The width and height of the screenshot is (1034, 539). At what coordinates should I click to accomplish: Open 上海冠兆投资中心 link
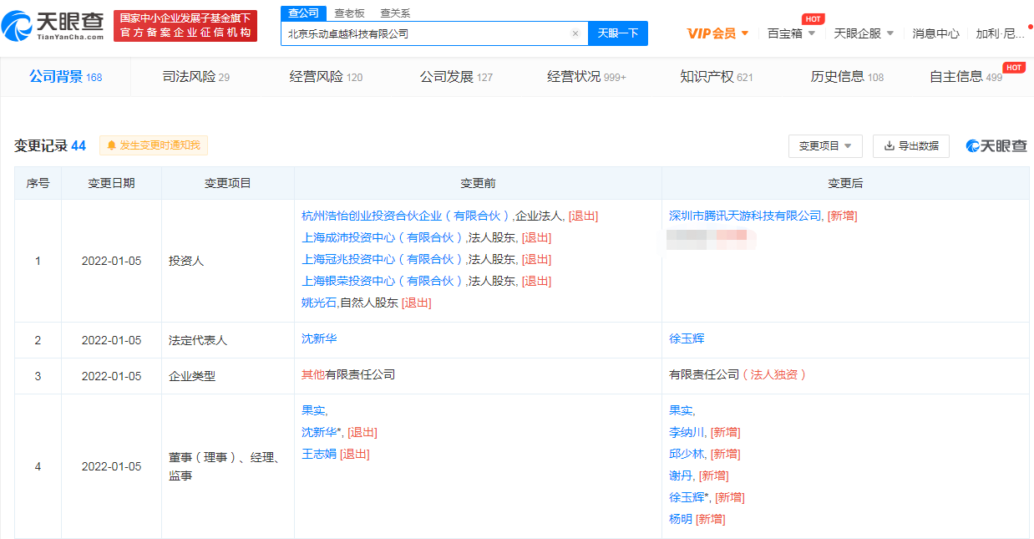click(381, 259)
